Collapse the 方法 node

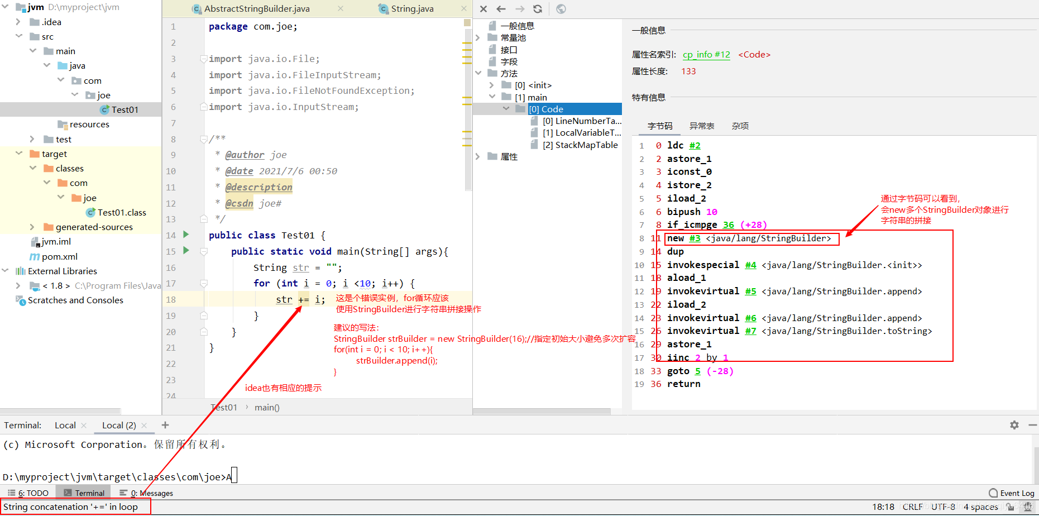[478, 73]
